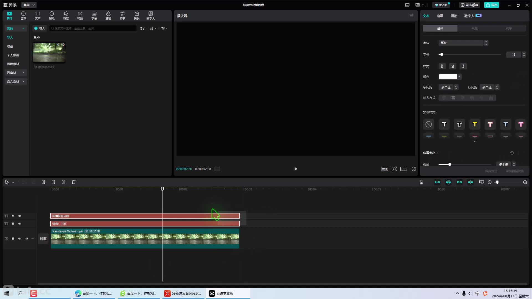The width and height of the screenshot is (532, 299).
Task: Select the 素材 media panel icon
Action: [x=9, y=16]
